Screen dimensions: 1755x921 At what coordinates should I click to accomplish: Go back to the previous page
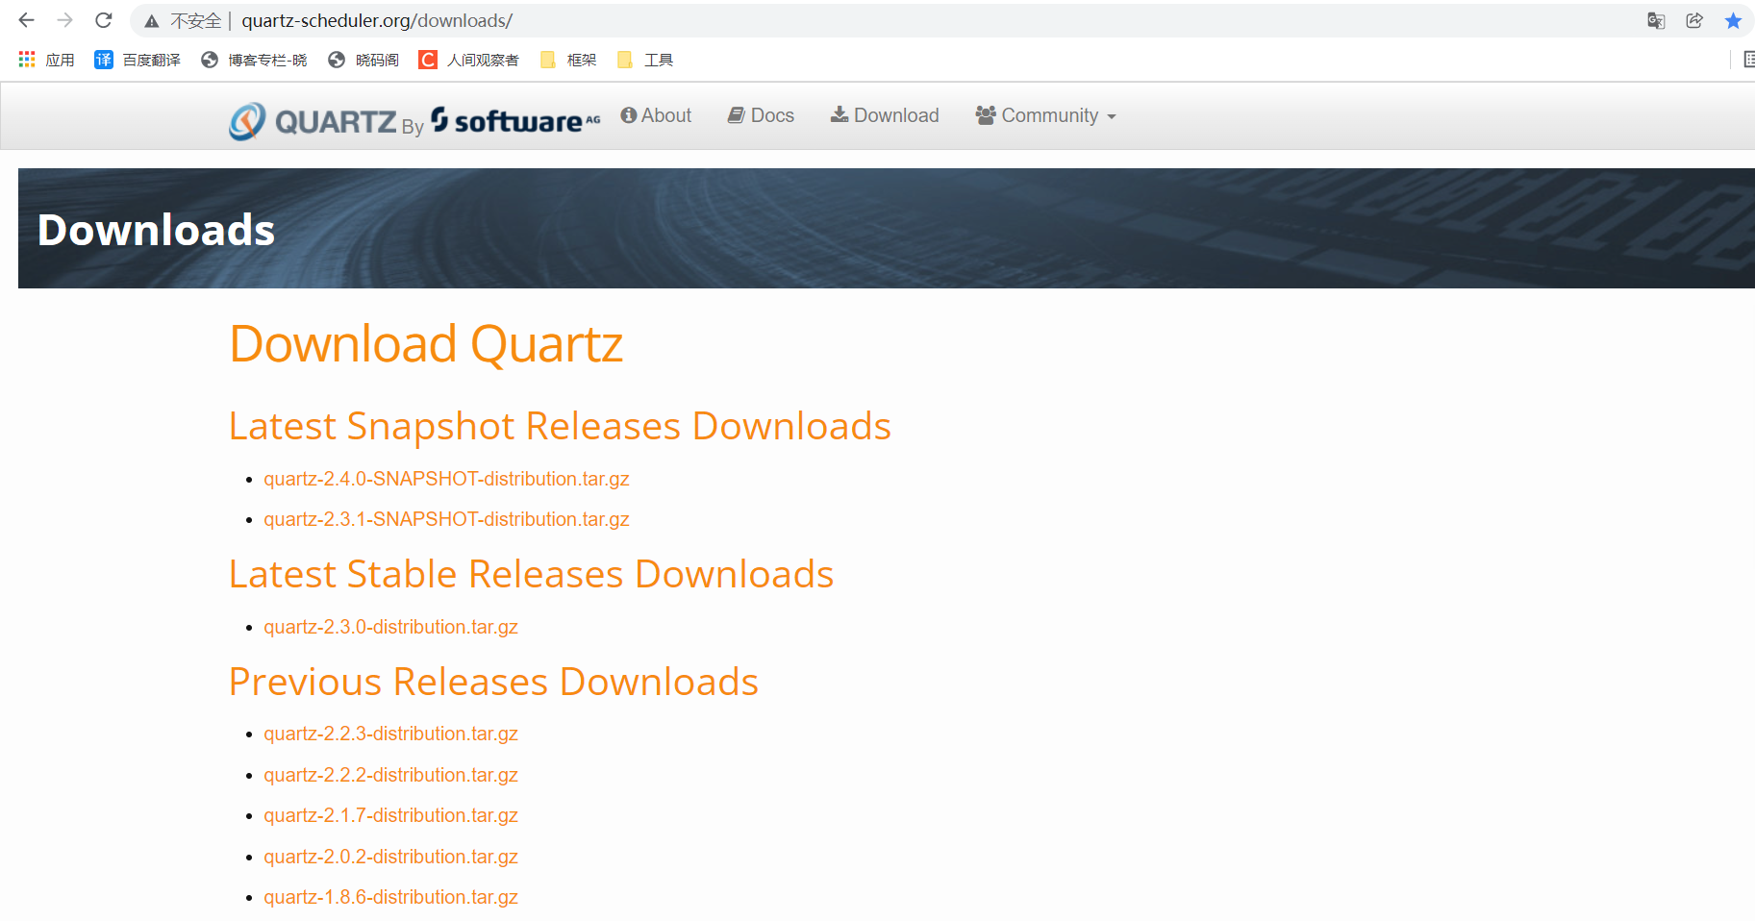tap(26, 20)
